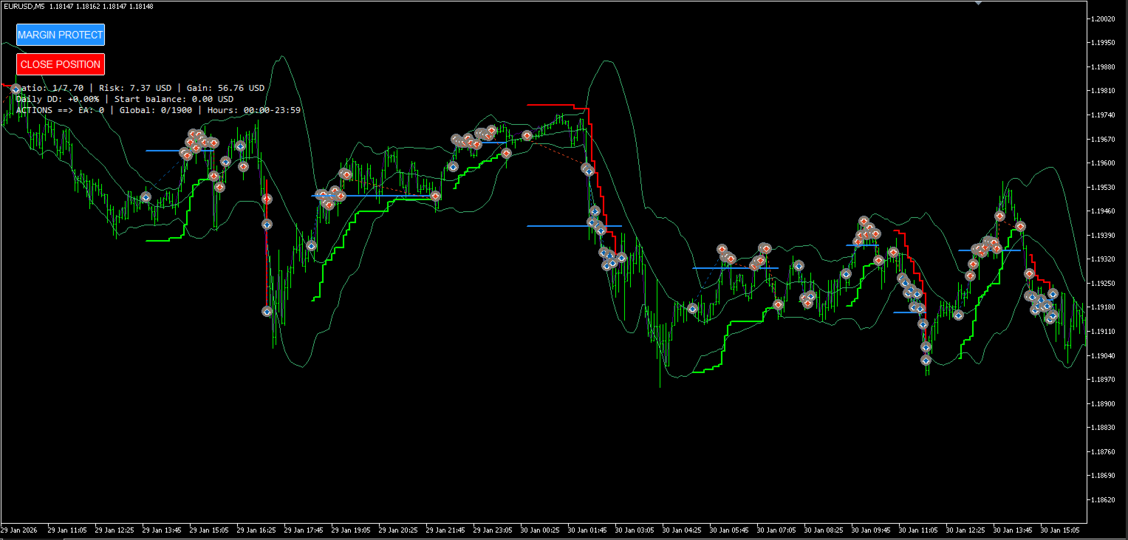Click the 1.18760 price scale label
Screen dimensions: 1128x540
(x=1102, y=452)
